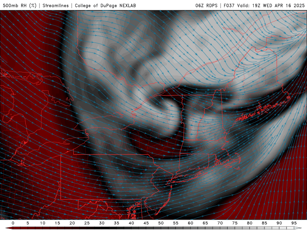
Task: Click the 60 label on the RH scale
Action: (x=190, y=223)
